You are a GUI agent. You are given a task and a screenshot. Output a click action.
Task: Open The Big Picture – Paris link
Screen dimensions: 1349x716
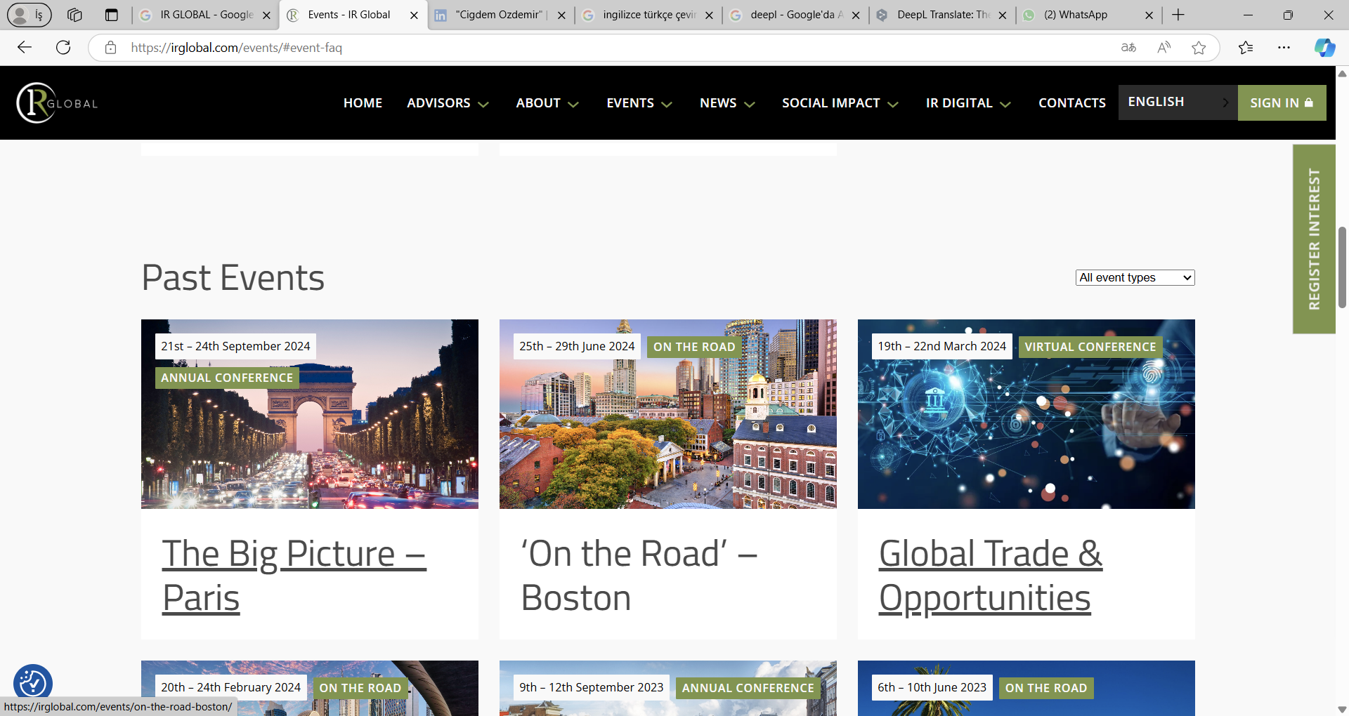294,575
